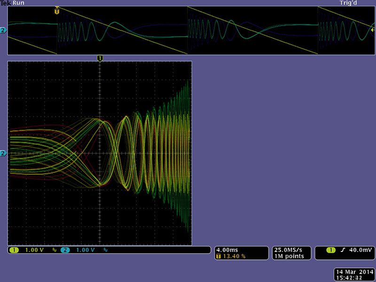Click the Run acquisition status label
Screen dimensions: 376x282
[18, 3]
